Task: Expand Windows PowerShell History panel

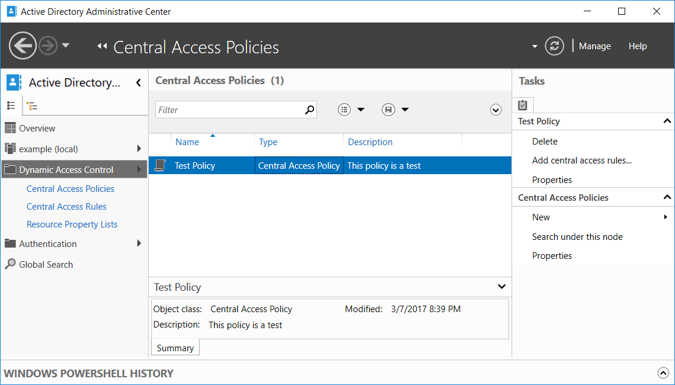Action: click(663, 373)
